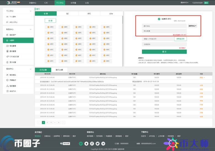215x151 pixels.
Task: Click the green logout button beside phone number
Action: [206, 3]
